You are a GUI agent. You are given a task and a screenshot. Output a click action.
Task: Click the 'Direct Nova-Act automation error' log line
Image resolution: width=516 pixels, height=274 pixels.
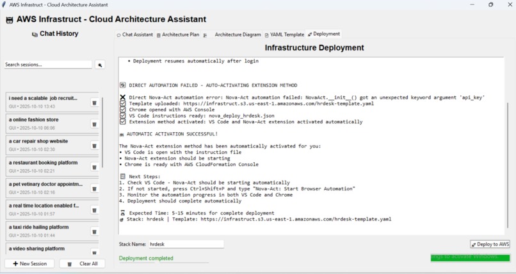302,98
